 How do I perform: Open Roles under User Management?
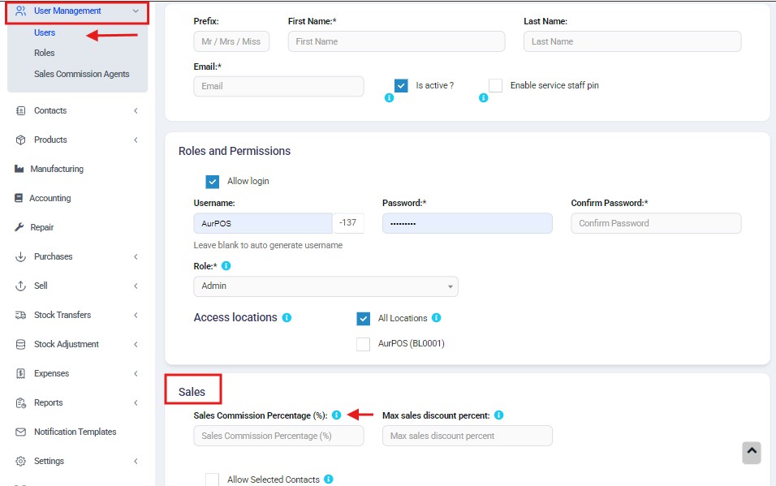pos(44,53)
